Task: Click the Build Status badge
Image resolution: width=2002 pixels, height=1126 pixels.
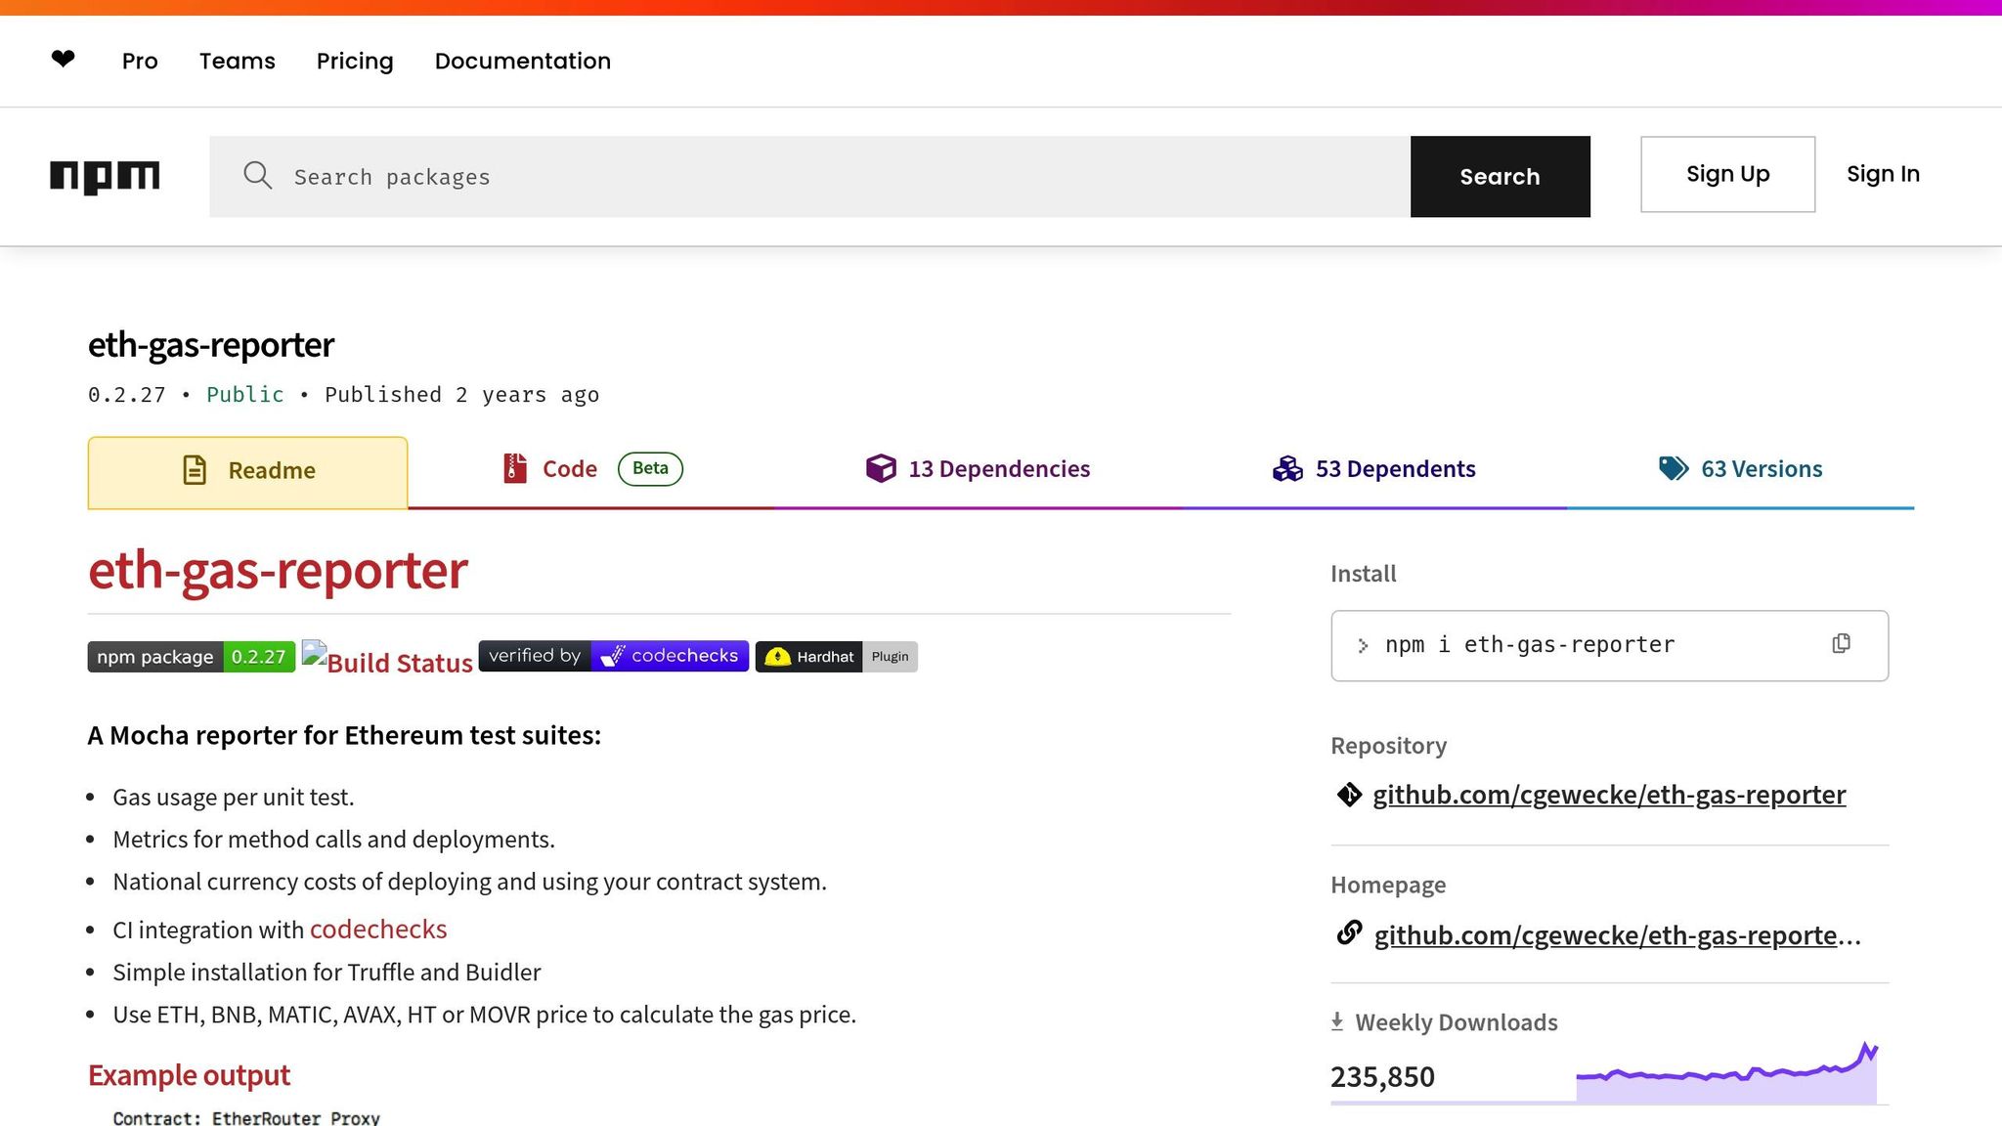Action: click(x=387, y=659)
